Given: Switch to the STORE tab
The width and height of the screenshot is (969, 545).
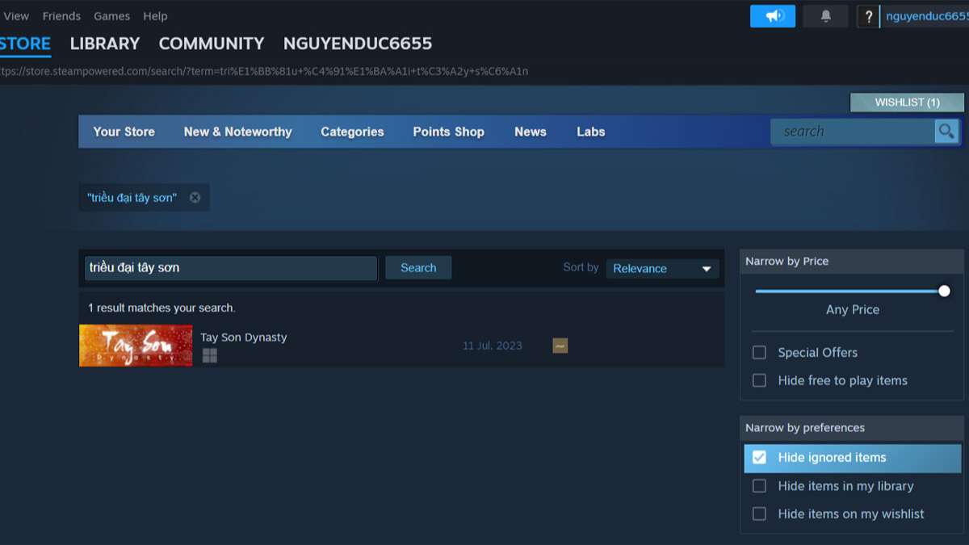Looking at the screenshot, I should 24,44.
